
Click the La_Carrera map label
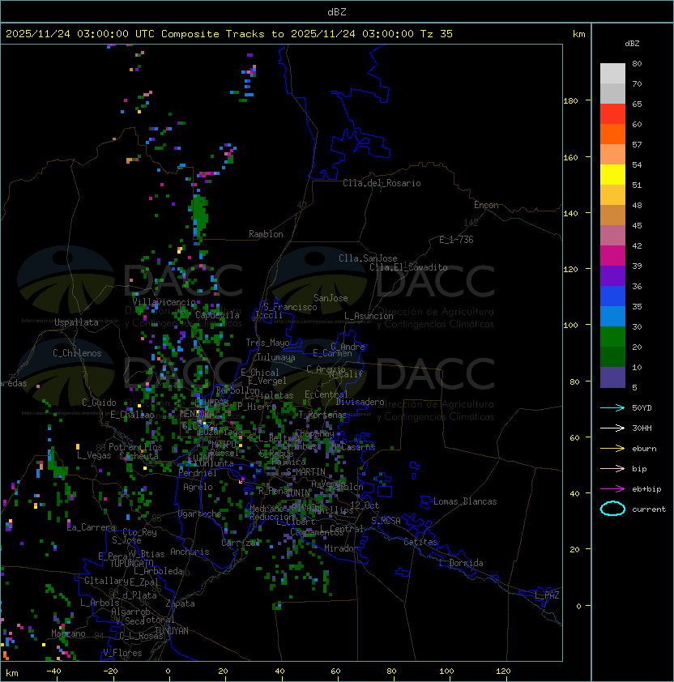click(91, 527)
